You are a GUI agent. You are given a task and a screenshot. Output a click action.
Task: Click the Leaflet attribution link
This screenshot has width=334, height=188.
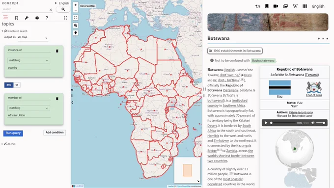(x=170, y=187)
